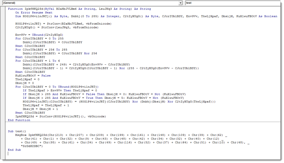Click the 'End Sub' statement
Screen dimensions: 284x163
coord(14,150)
